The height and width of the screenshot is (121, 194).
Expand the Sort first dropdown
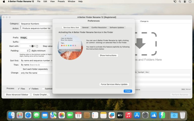click(36, 61)
